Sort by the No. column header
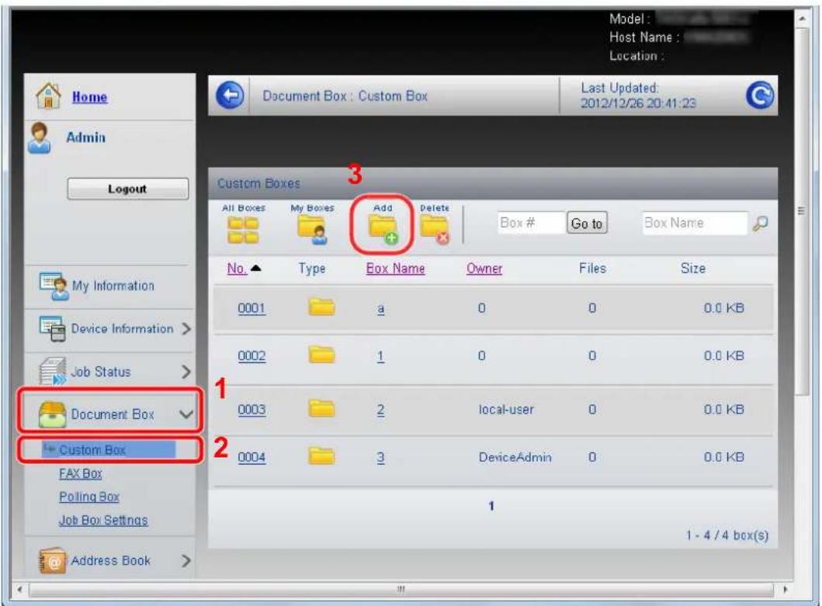 click(x=237, y=268)
